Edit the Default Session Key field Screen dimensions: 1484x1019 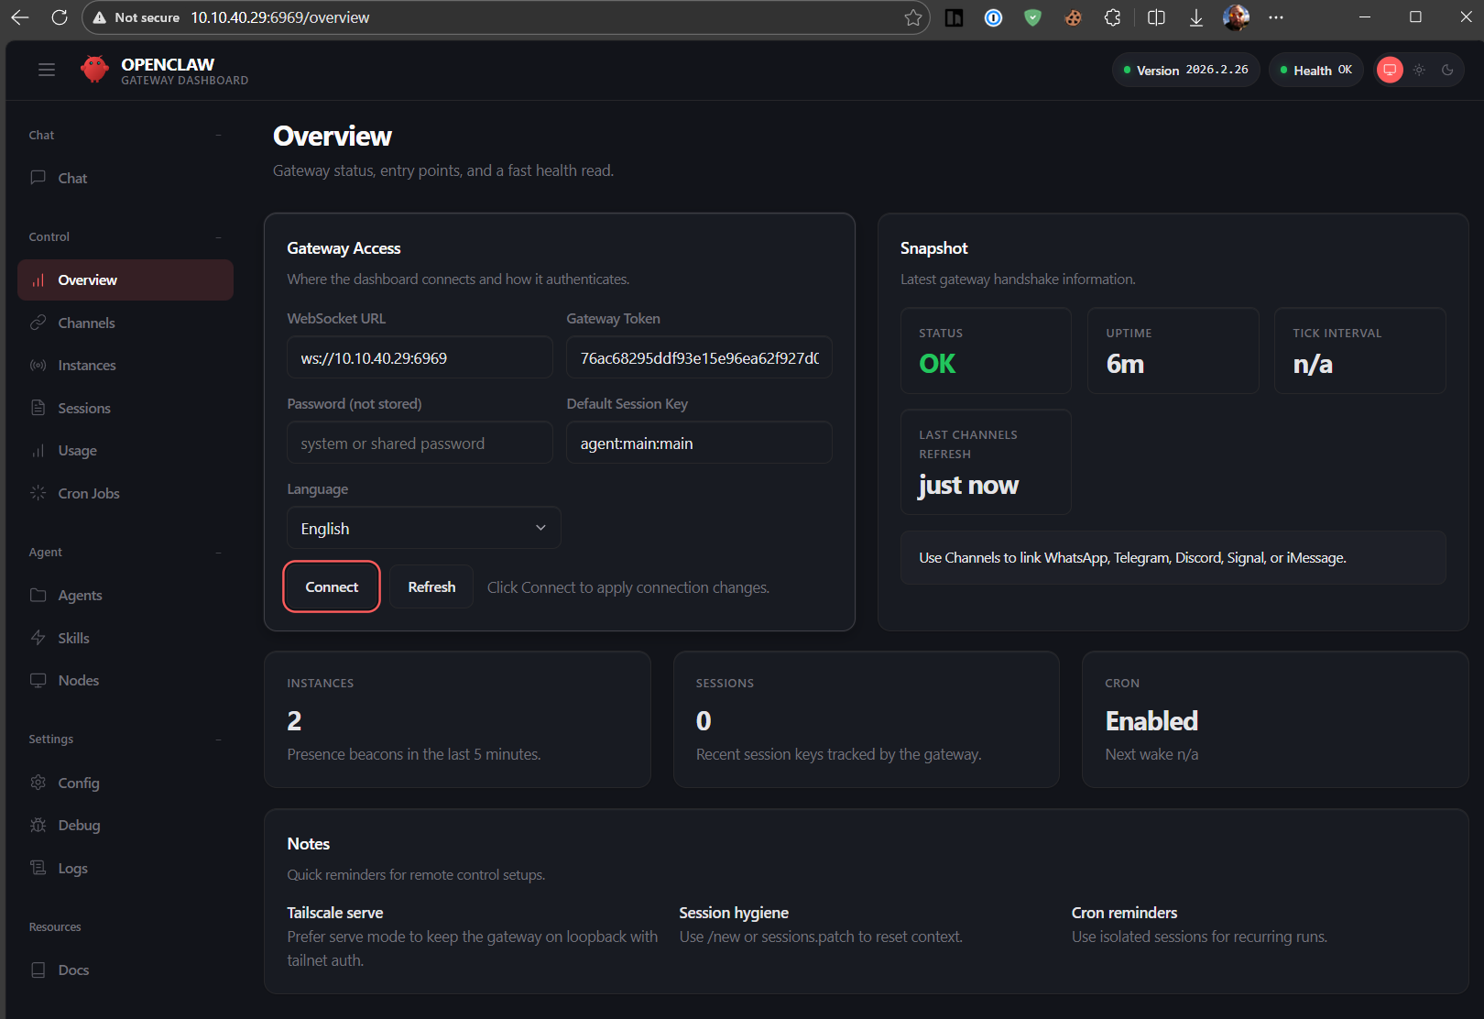699,443
